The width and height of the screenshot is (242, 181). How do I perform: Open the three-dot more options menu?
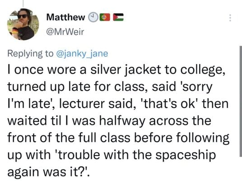click(230, 18)
